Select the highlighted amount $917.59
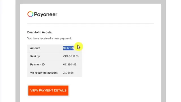 pos(68,48)
